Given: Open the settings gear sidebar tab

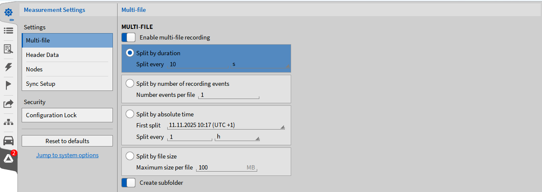Looking at the screenshot, I should [8, 12].
